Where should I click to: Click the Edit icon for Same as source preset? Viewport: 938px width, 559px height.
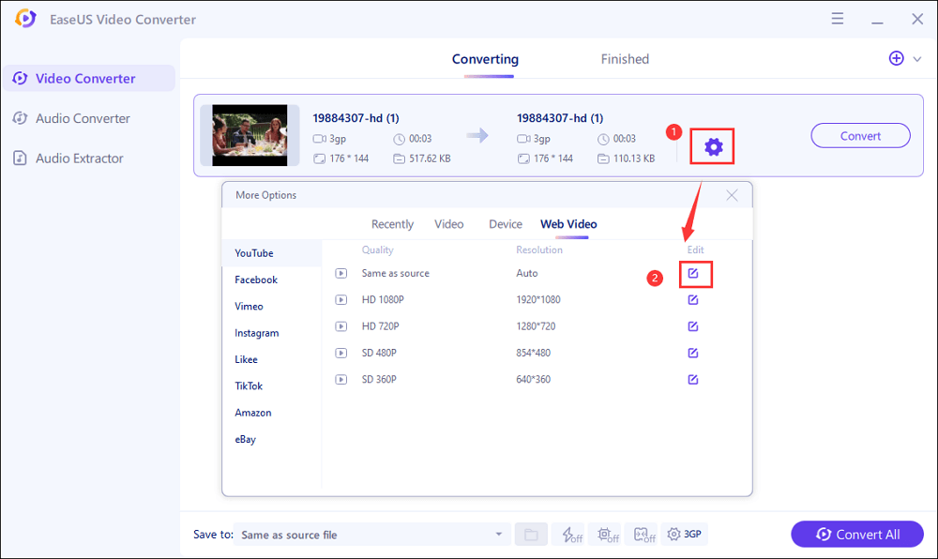click(x=692, y=273)
